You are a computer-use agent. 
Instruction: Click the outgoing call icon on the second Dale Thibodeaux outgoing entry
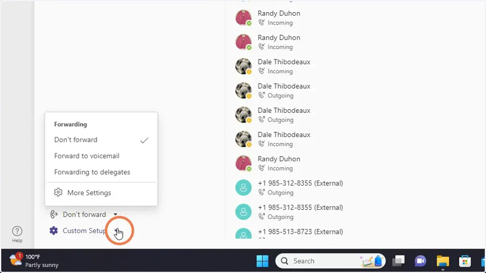(262, 120)
